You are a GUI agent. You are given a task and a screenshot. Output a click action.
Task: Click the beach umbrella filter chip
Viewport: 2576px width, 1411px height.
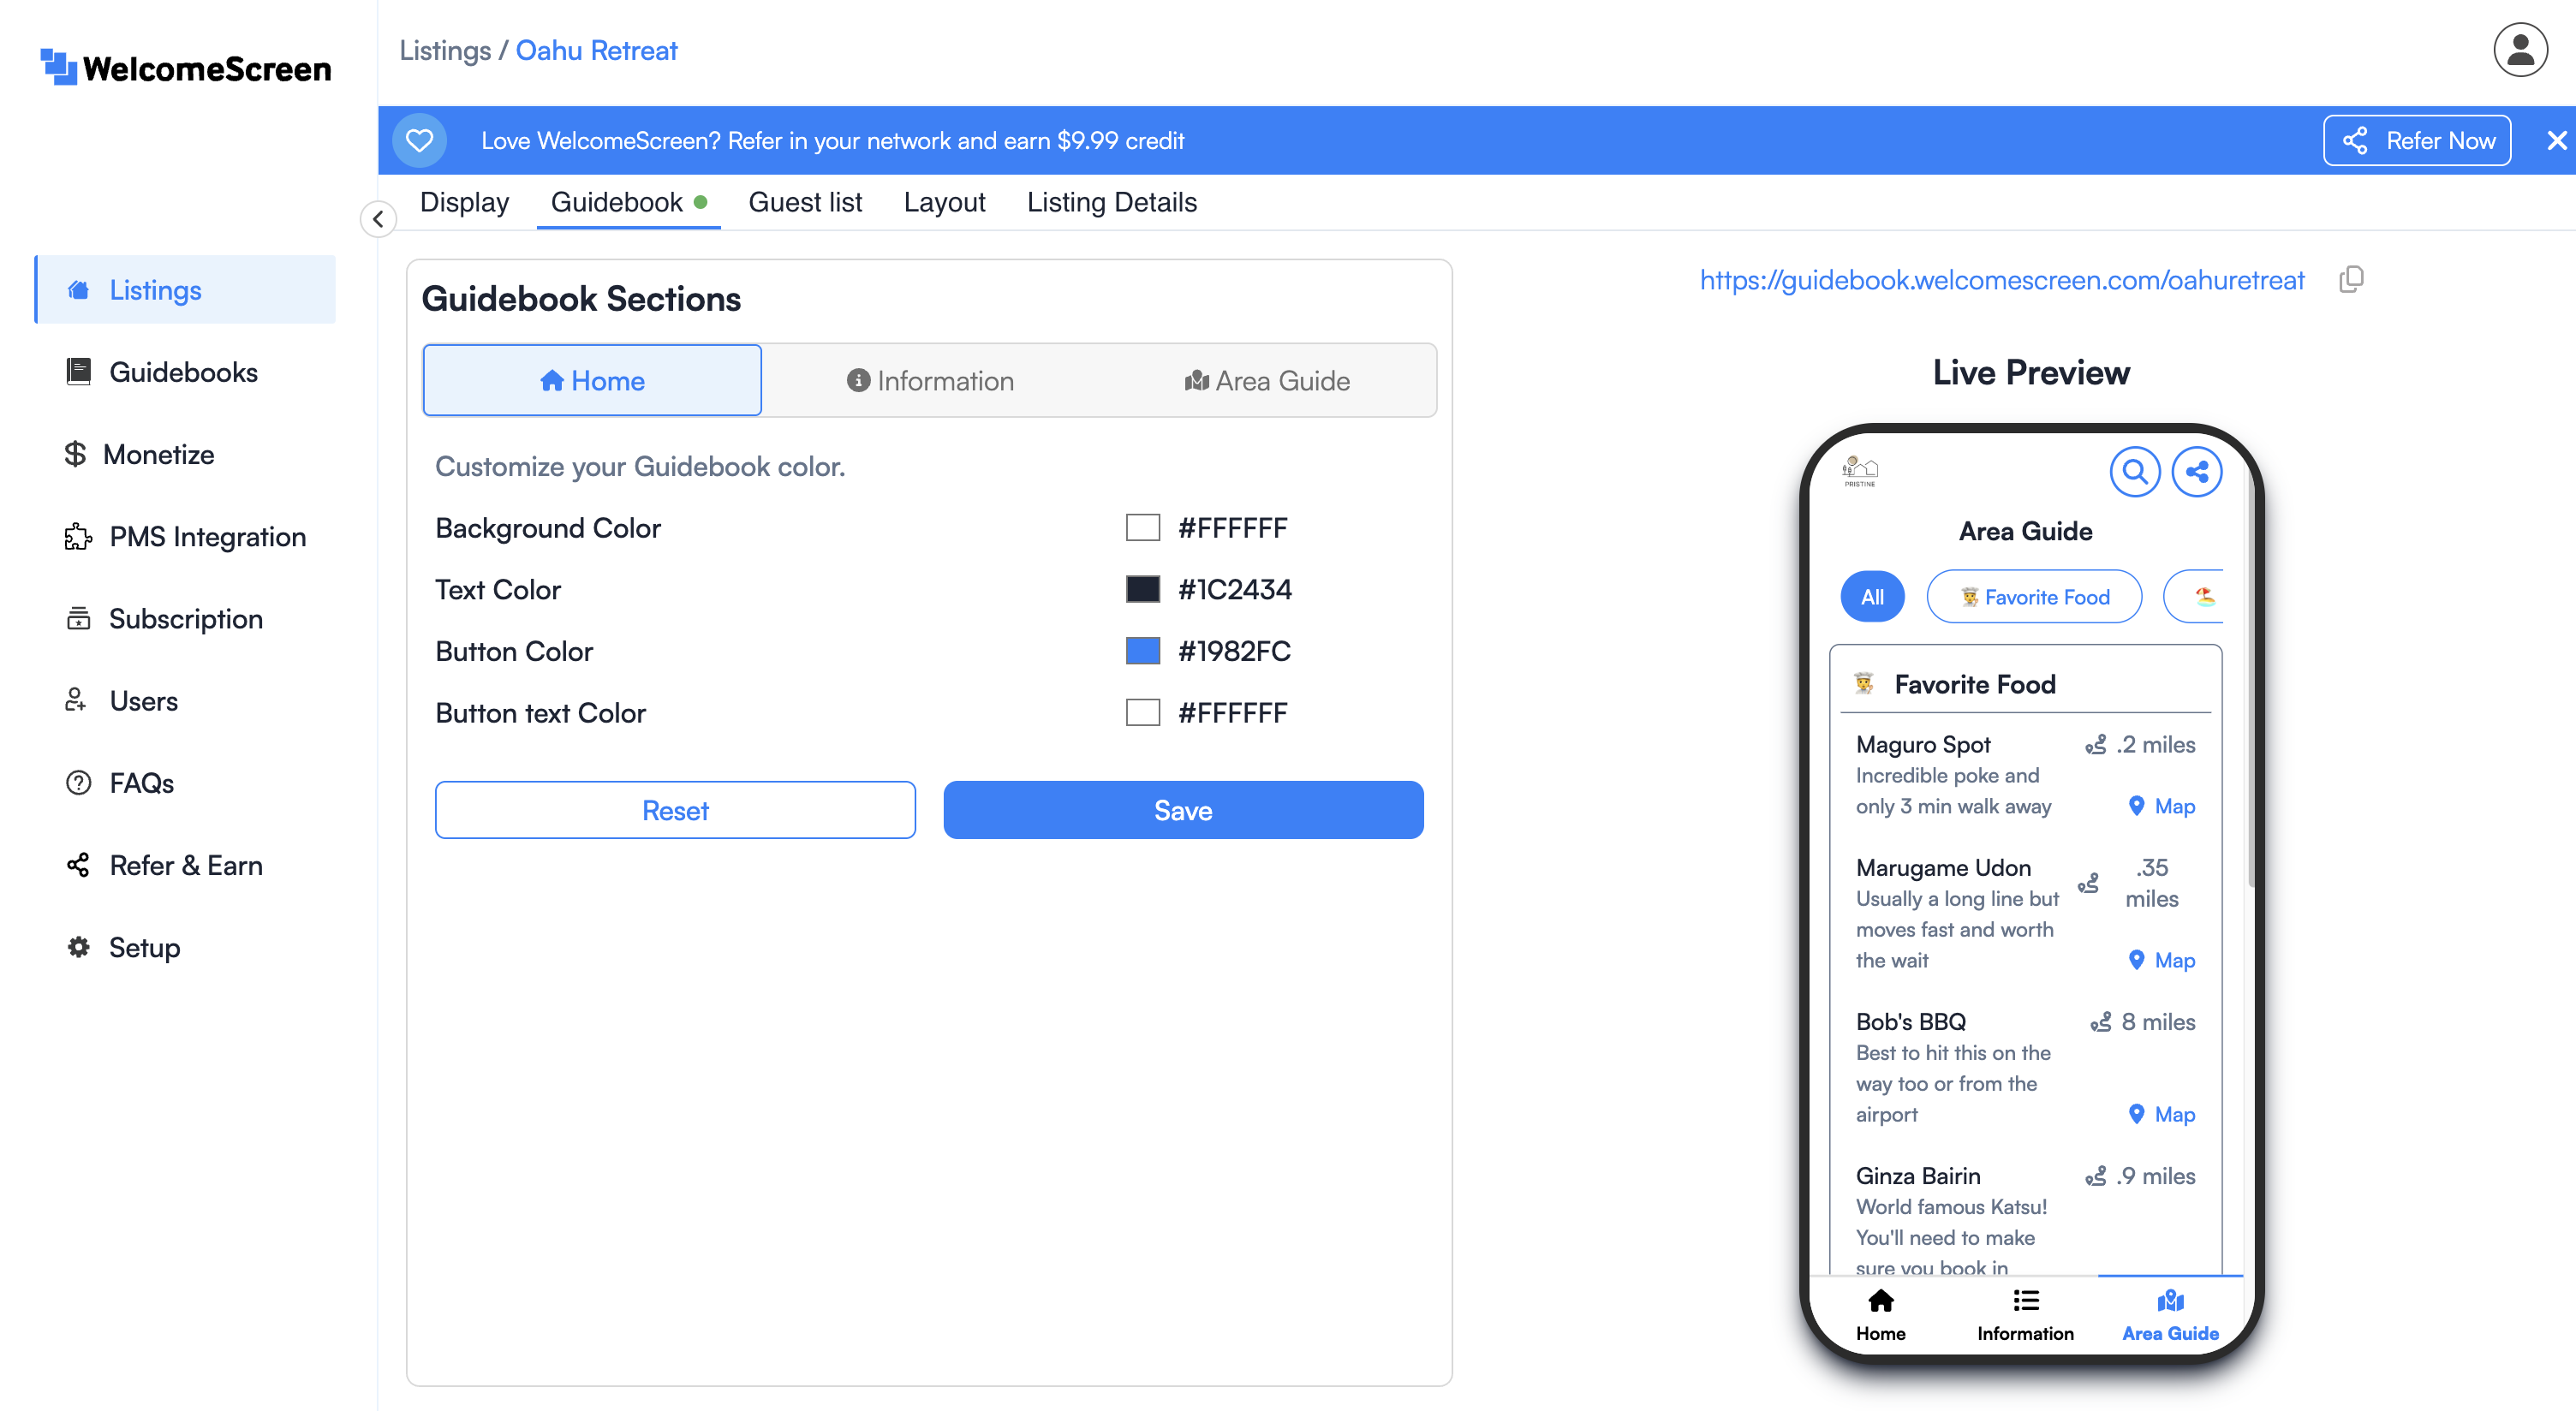click(2194, 597)
